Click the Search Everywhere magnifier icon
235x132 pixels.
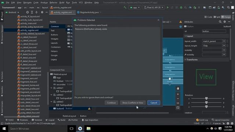228,7
